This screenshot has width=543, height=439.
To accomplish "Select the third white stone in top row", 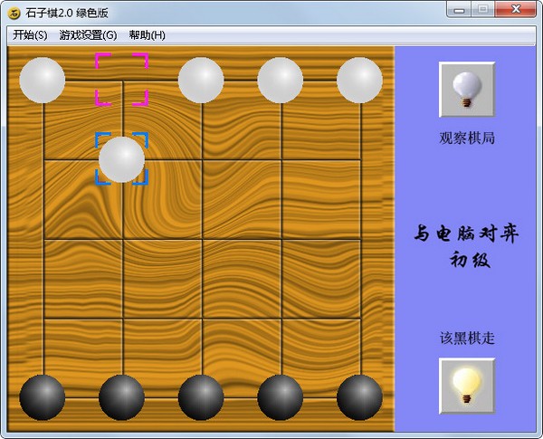I will pos(201,80).
